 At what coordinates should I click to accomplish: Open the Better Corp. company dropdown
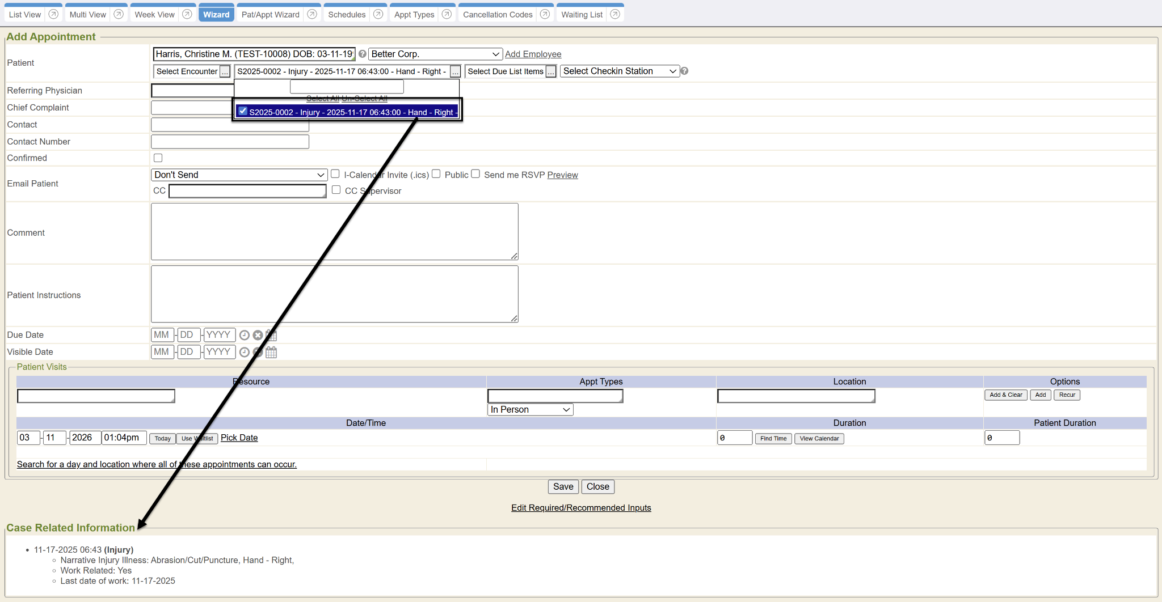[435, 54]
